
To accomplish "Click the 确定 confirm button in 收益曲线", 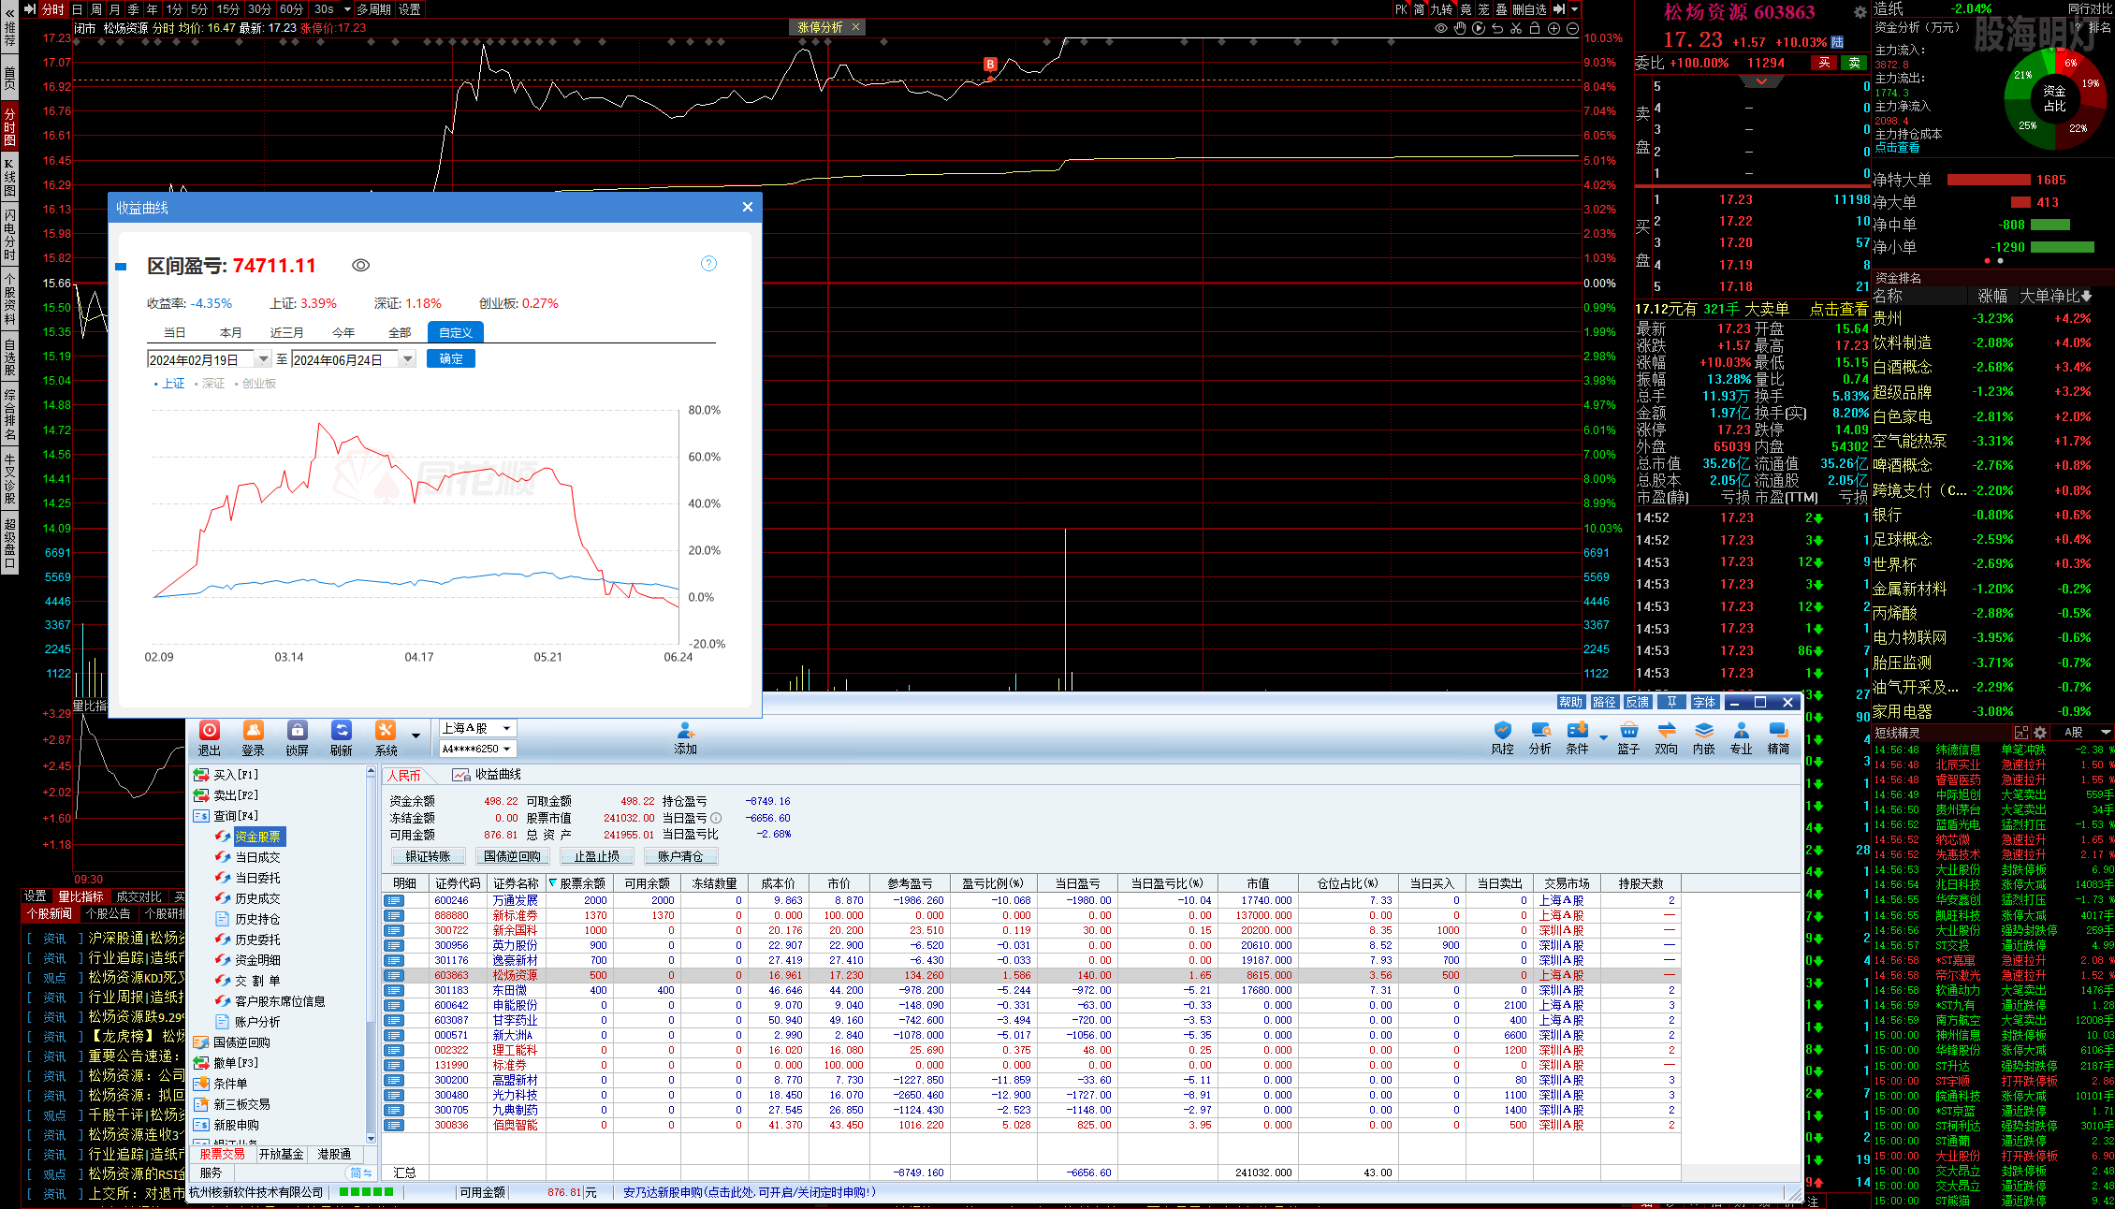I will click(451, 359).
